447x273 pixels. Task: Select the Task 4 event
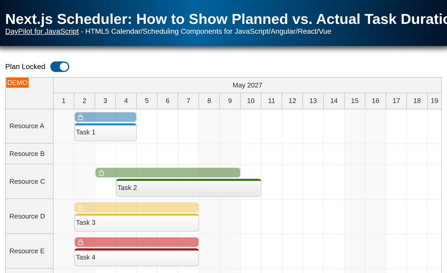coord(137,257)
